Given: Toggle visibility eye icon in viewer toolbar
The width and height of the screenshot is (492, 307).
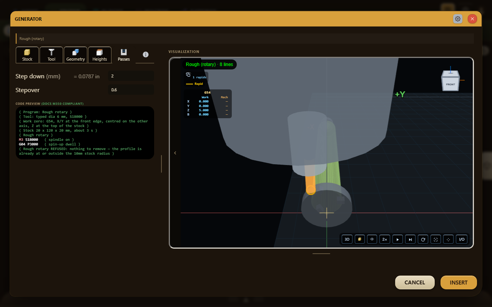Looking at the screenshot, I should (372, 239).
